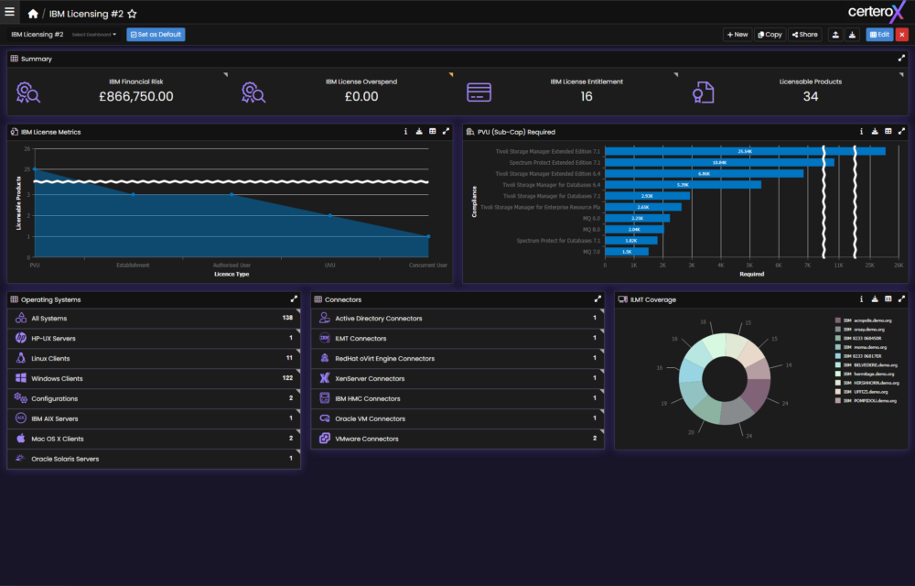Click the IBM License Entitlement card icon
Viewport: 915px width, 586px height.
(x=479, y=91)
